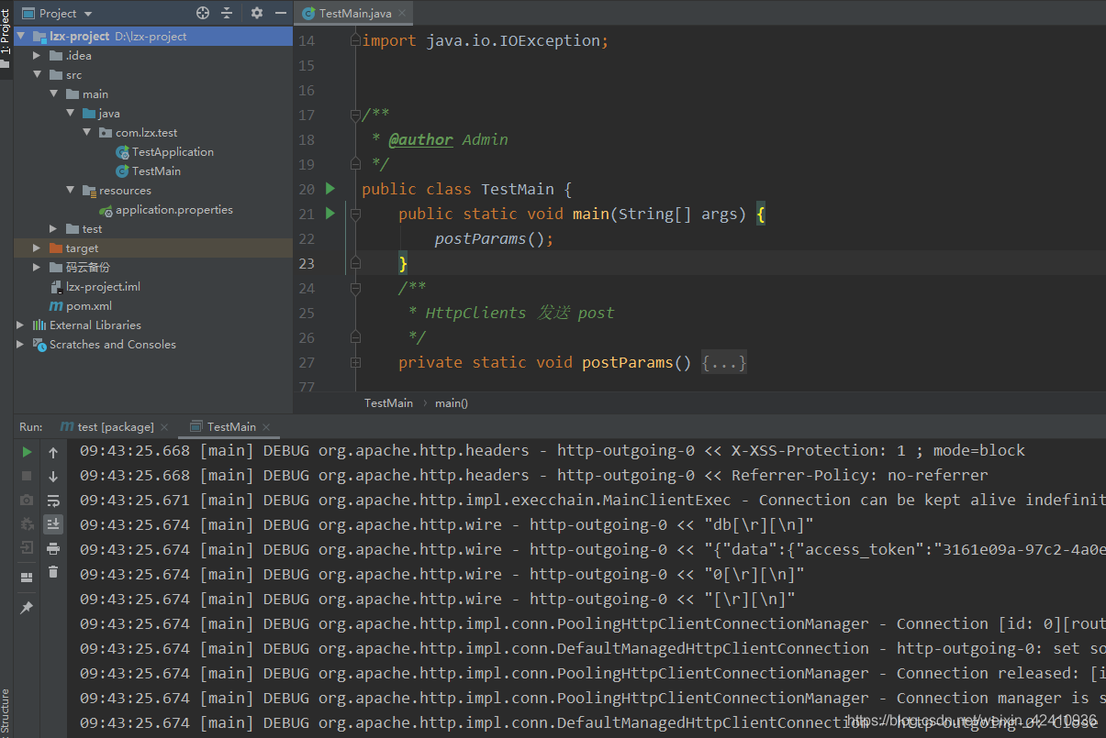Go up the stack trace in console

(53, 452)
